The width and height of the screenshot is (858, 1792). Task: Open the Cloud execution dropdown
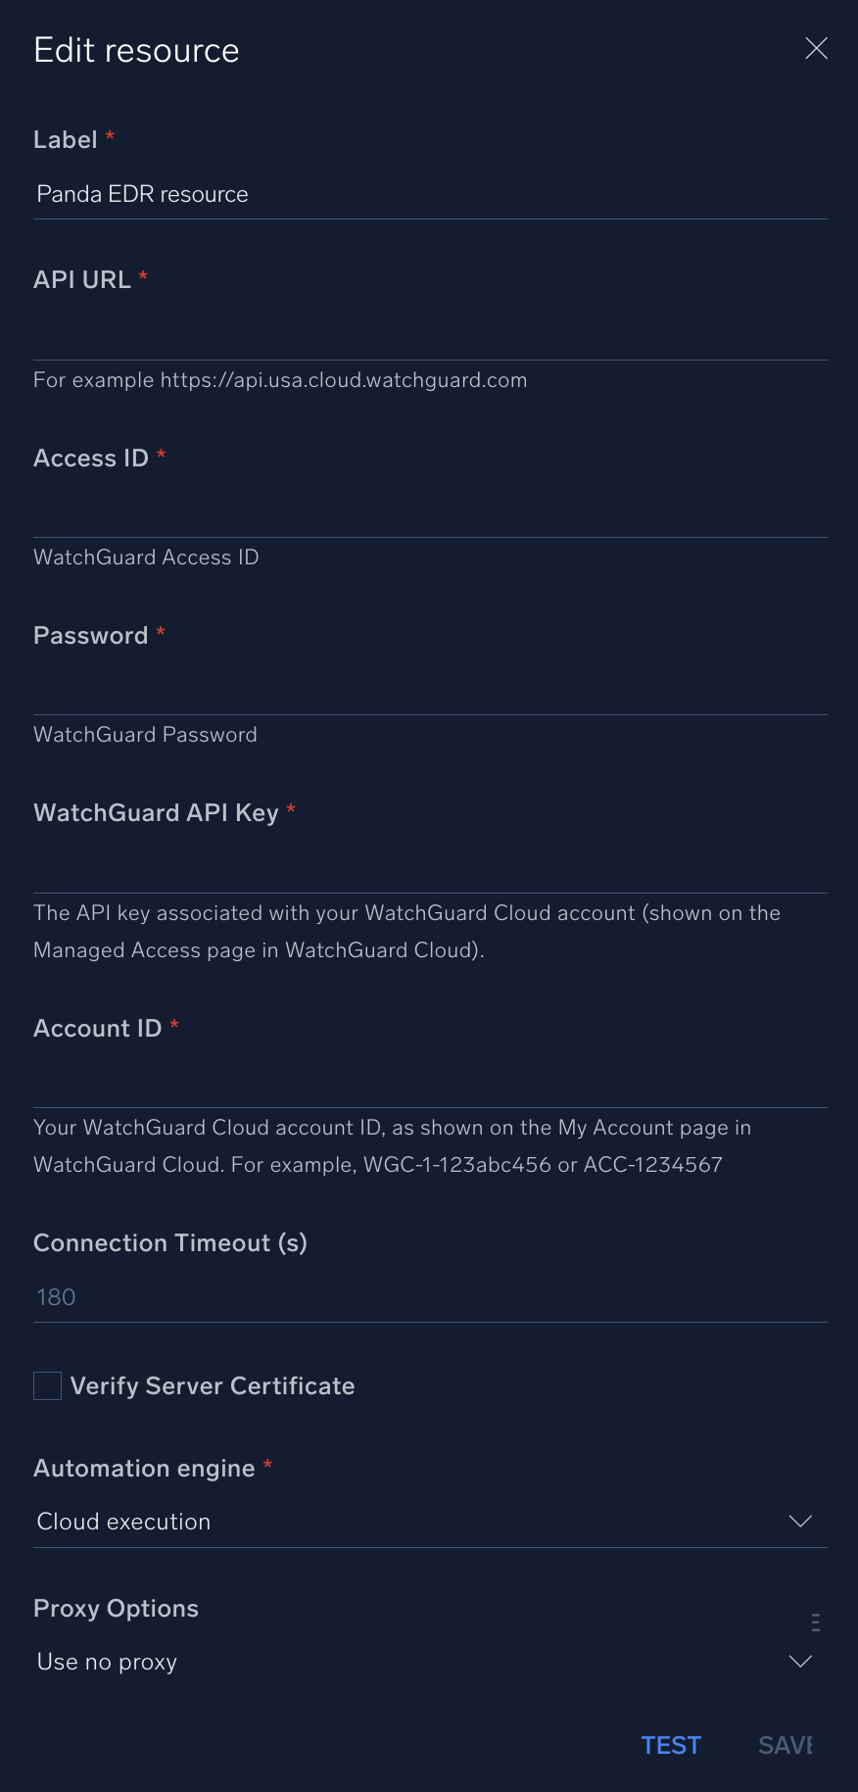pos(411,1522)
